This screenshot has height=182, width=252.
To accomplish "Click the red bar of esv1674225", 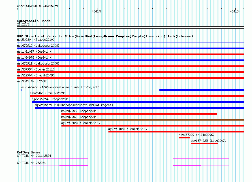I will pyautogui.click(x=204, y=144).
